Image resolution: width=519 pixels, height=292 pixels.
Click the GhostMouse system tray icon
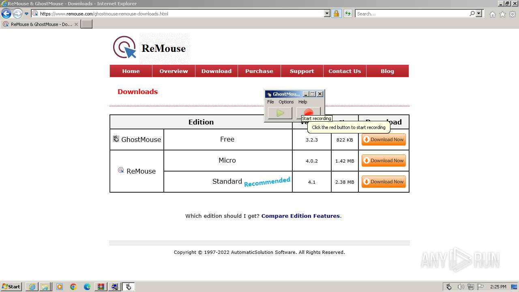[x=449, y=287]
